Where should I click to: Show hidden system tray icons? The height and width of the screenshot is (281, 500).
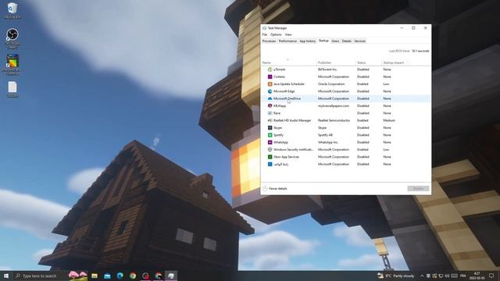coord(422,276)
